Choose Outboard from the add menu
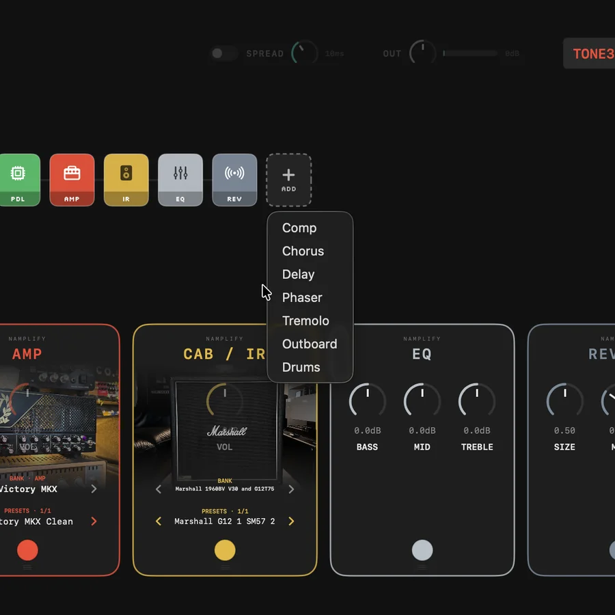The height and width of the screenshot is (615, 615). (310, 344)
